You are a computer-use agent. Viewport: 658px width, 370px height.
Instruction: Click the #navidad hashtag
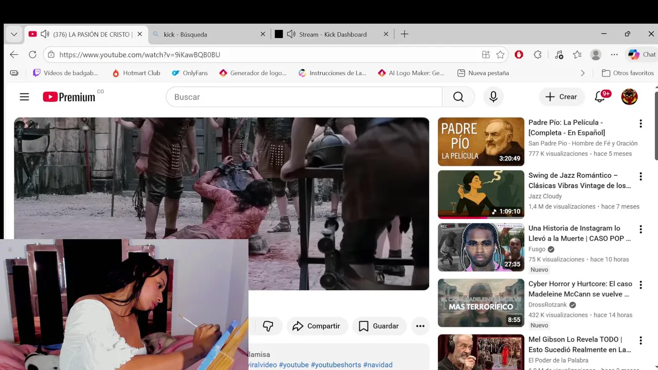coord(378,365)
